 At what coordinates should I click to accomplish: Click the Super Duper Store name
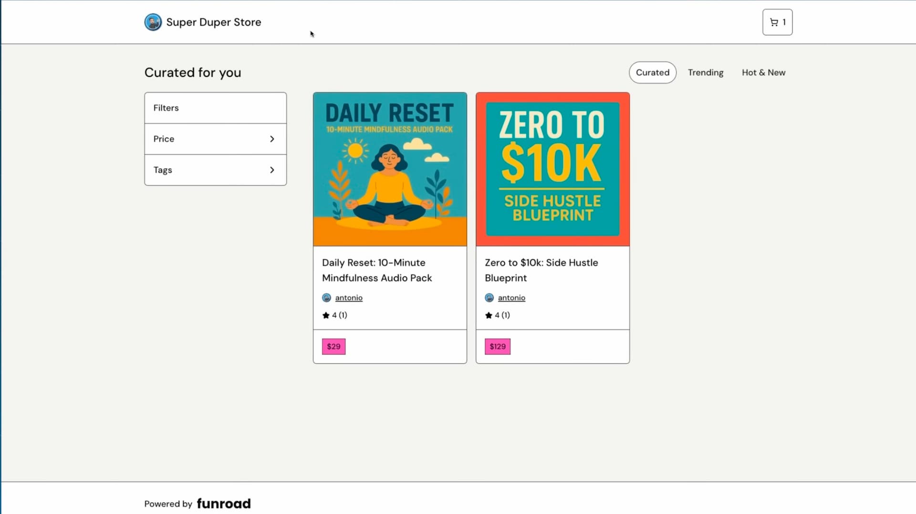(213, 22)
